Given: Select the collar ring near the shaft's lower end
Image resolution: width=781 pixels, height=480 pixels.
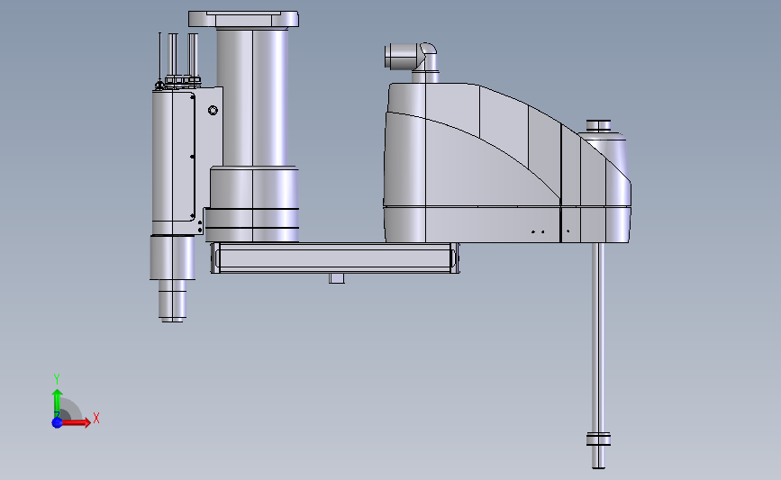Looking at the screenshot, I should click(x=598, y=439).
